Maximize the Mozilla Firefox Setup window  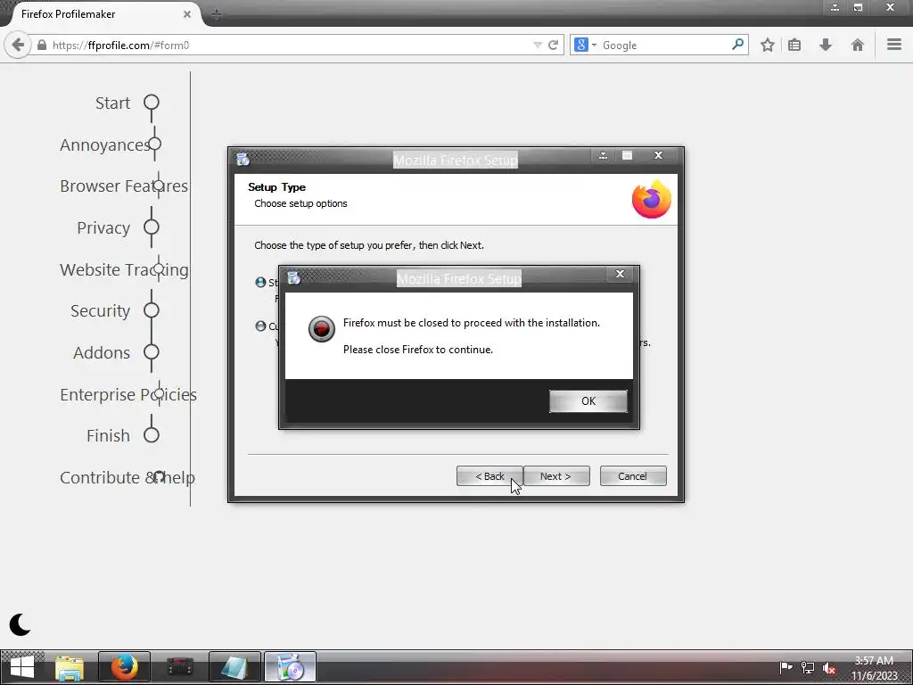point(627,155)
